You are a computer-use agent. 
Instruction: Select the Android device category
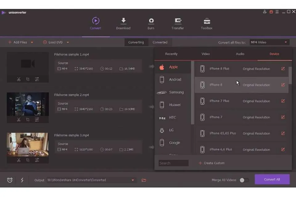tap(173, 79)
